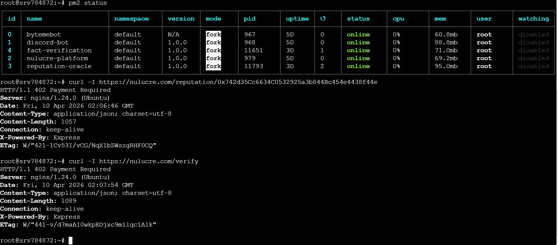Click the restart count icon column header
558x245 pixels.
click(x=323, y=18)
